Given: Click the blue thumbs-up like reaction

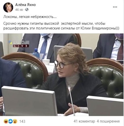Looking at the screenshot, I should click(10, 121).
